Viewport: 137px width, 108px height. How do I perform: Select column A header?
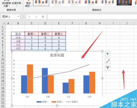tap(8, 23)
